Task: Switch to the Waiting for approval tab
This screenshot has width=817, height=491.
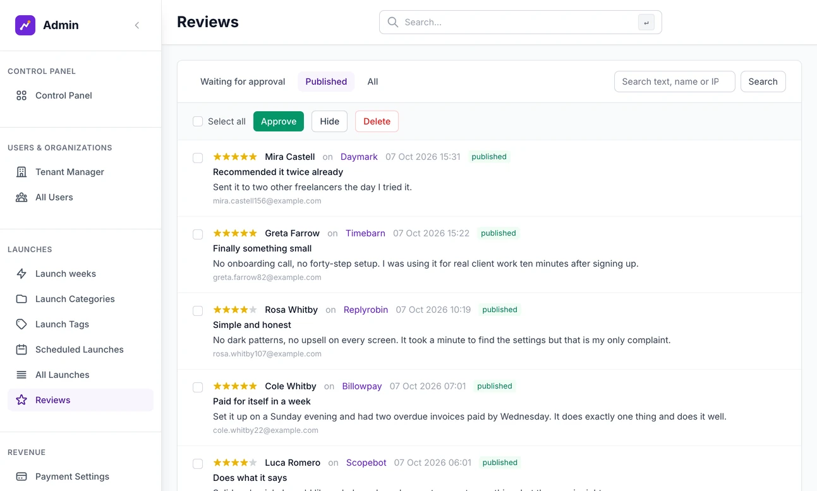Action: (x=243, y=82)
